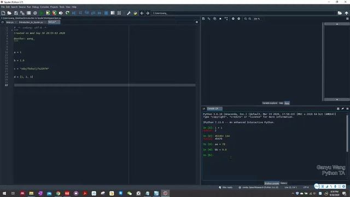Go forward to the next cursor location
The width and height of the screenshot is (350, 197).
148,13
